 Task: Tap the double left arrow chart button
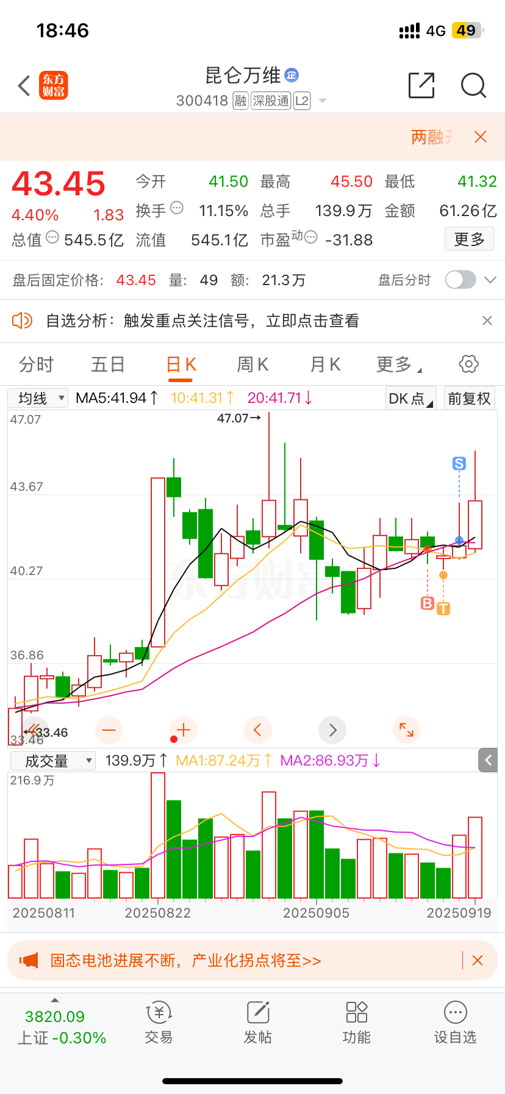[x=34, y=730]
